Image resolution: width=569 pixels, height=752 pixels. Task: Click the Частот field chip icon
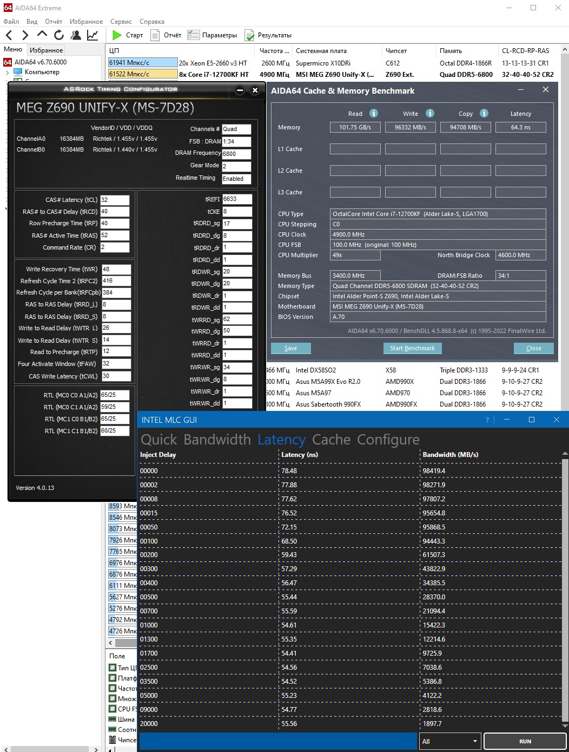point(113,688)
